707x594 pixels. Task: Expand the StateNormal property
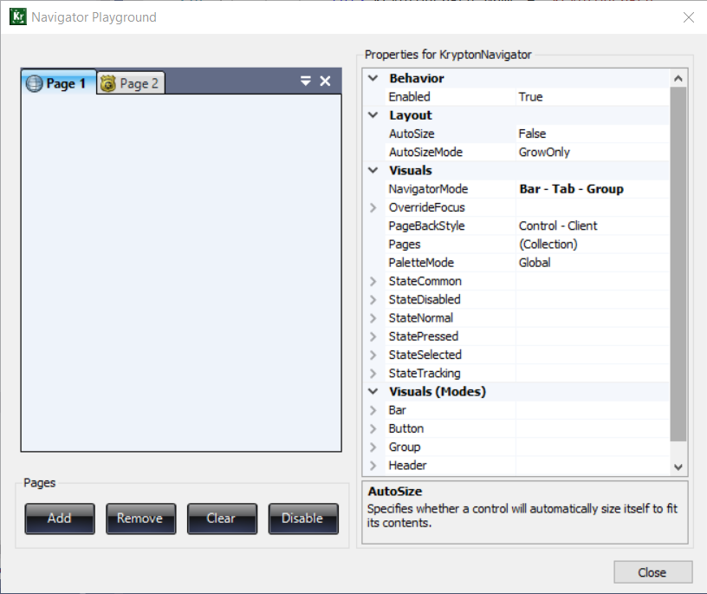coord(373,317)
